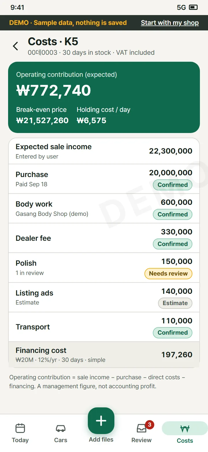Tap the Confirmed badge on Purchase row

[x=172, y=185]
